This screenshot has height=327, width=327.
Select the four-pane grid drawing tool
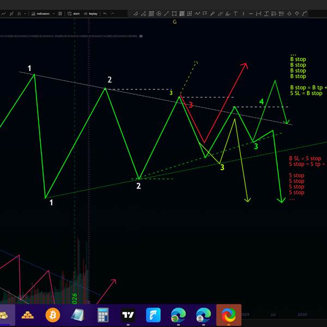click(x=189, y=14)
